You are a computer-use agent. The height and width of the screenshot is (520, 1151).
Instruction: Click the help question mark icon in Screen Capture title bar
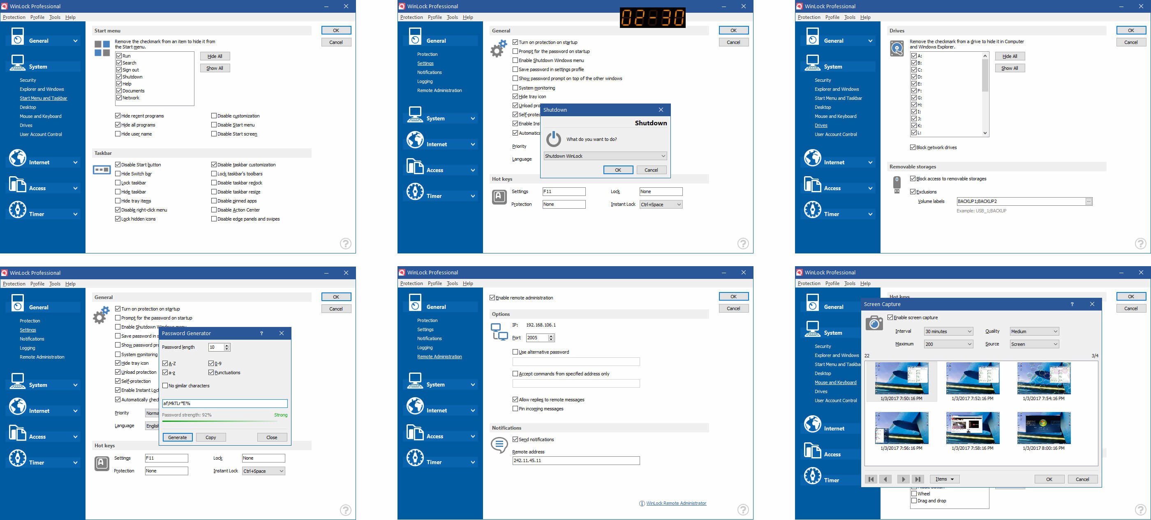click(1072, 304)
